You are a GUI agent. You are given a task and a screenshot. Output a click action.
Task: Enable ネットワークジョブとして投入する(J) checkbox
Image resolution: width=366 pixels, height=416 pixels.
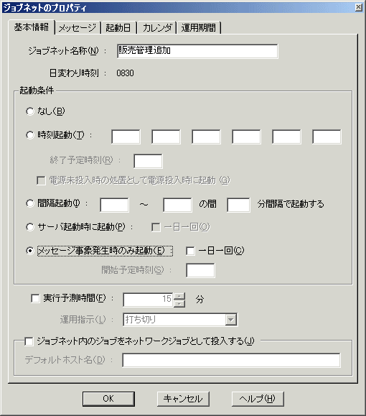tap(29, 341)
